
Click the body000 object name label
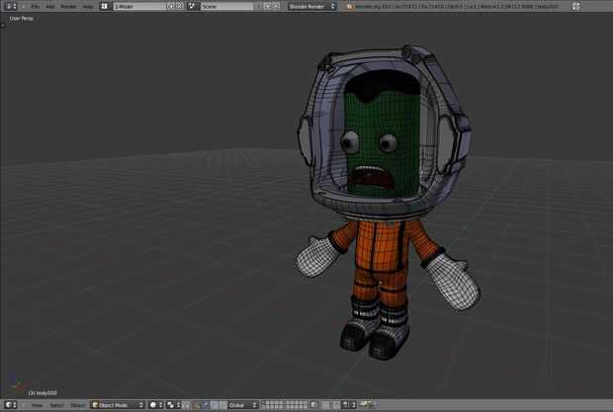click(x=43, y=393)
